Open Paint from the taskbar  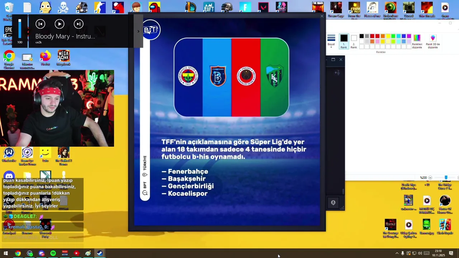click(x=88, y=253)
